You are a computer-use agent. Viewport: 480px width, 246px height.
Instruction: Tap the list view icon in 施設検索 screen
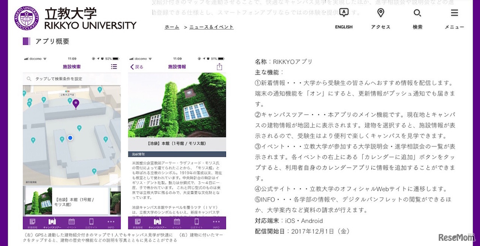pyautogui.click(x=114, y=67)
